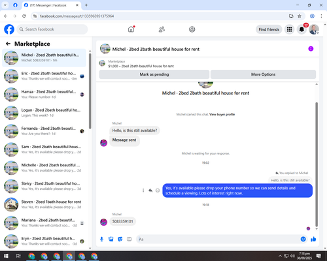
Task: Go back from Marketplace using back arrow
Action: pyautogui.click(x=8, y=44)
